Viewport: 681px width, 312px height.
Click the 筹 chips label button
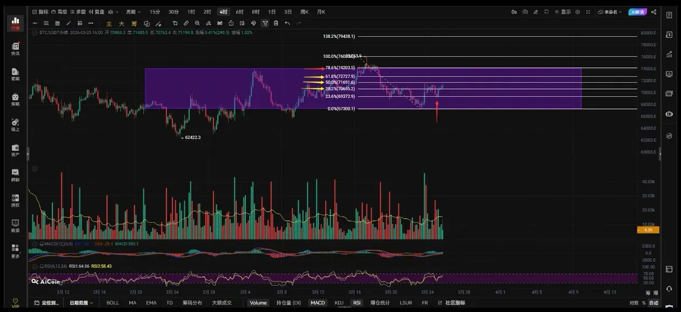tap(134, 23)
